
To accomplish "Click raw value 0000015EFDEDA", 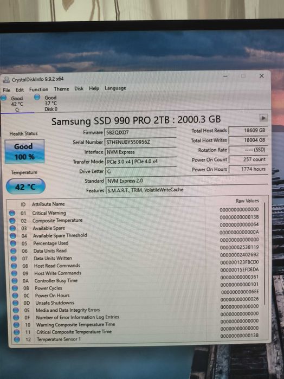I will click(x=240, y=269).
